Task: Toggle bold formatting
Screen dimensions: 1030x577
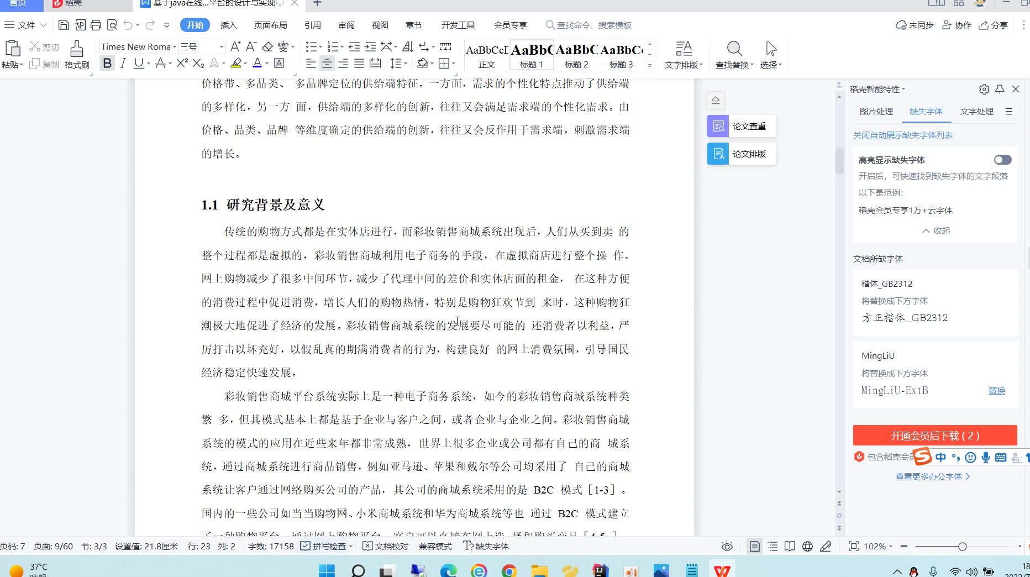Action: coord(107,64)
